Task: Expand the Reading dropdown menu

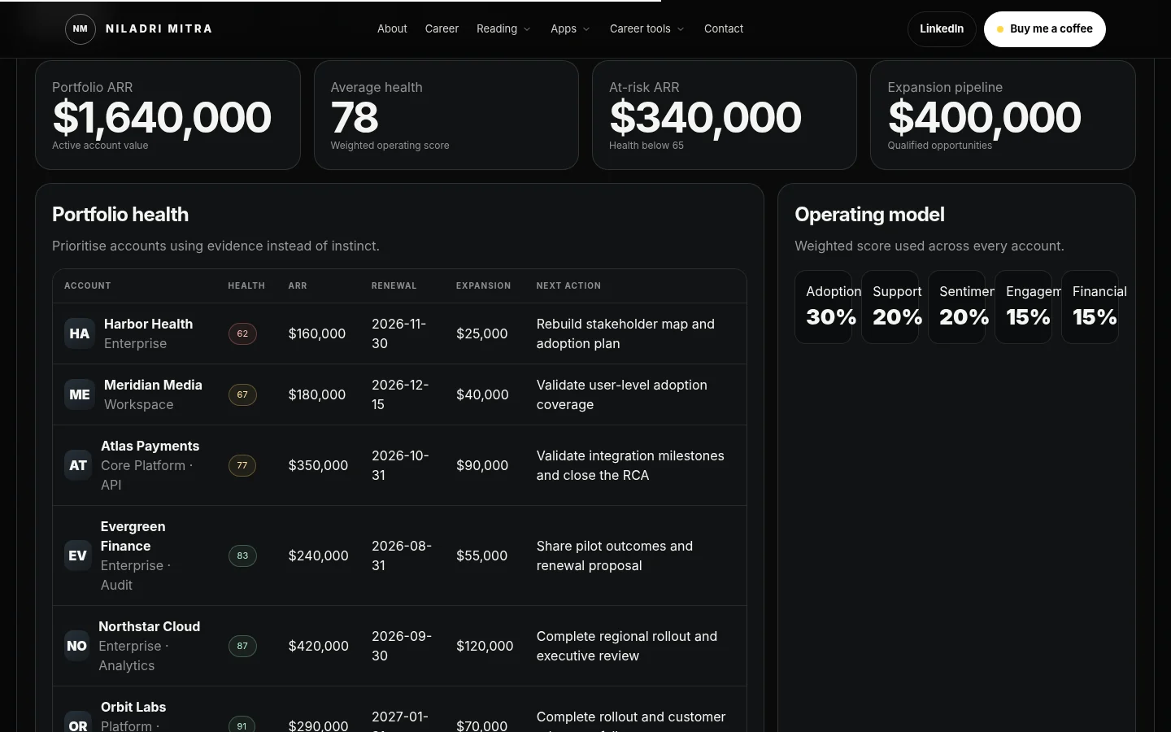Action: 503,28
